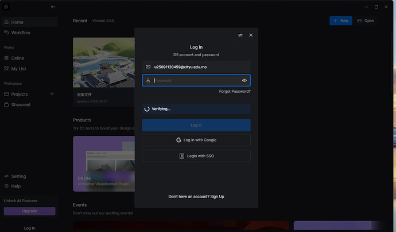Click the Verifying status bar

pyautogui.click(x=196, y=109)
